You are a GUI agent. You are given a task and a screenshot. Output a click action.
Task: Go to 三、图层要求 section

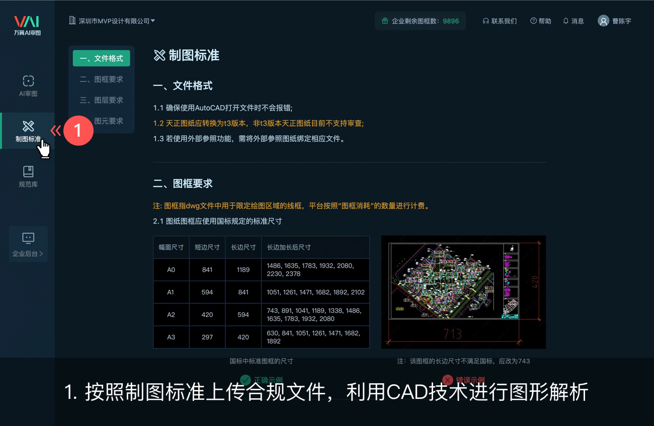pyautogui.click(x=101, y=100)
